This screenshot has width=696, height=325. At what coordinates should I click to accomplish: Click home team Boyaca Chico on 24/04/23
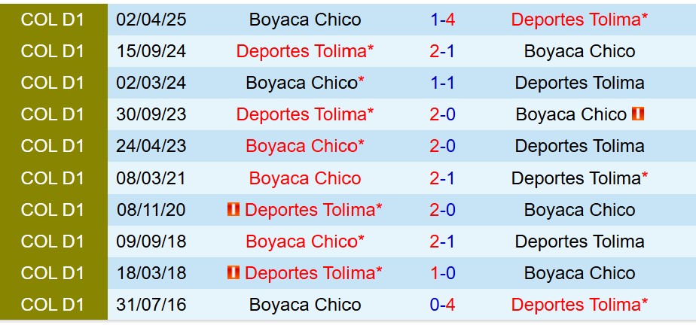[305, 146]
